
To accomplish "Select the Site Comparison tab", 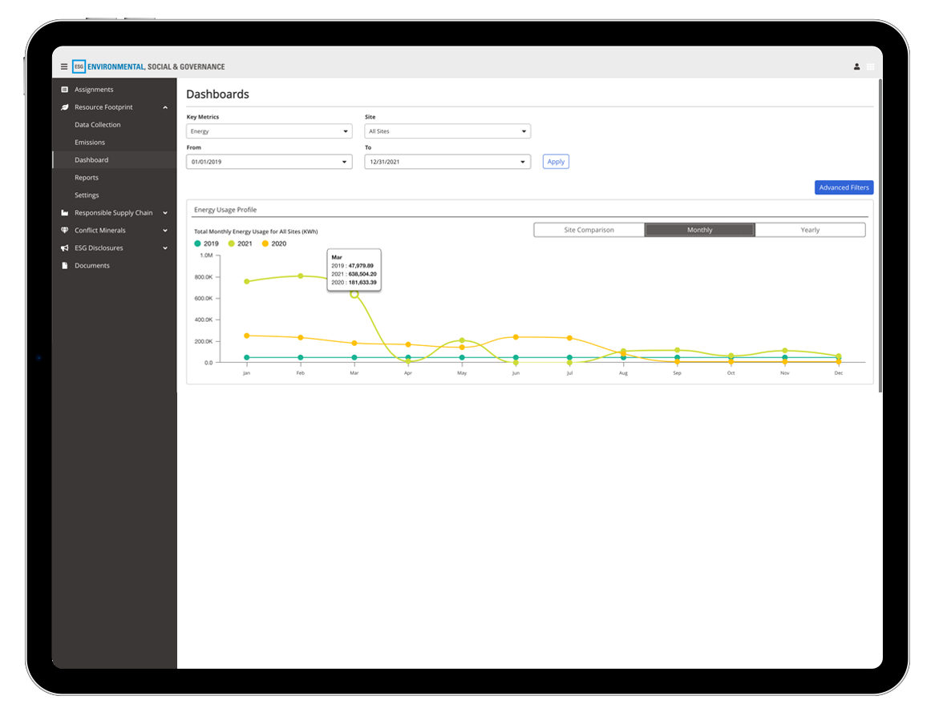I will click(x=589, y=229).
